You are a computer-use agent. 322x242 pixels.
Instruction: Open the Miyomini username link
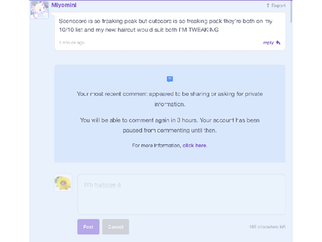tap(64, 5)
